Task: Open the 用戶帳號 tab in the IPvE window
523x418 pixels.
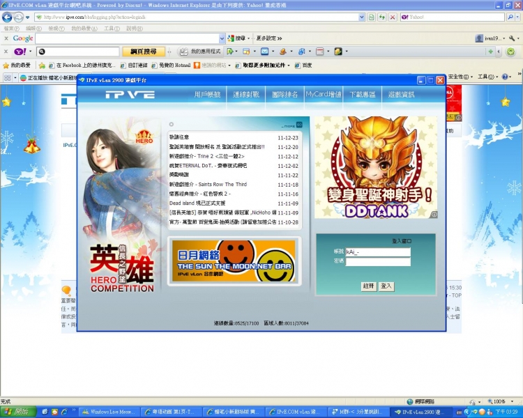Action: 207,95
